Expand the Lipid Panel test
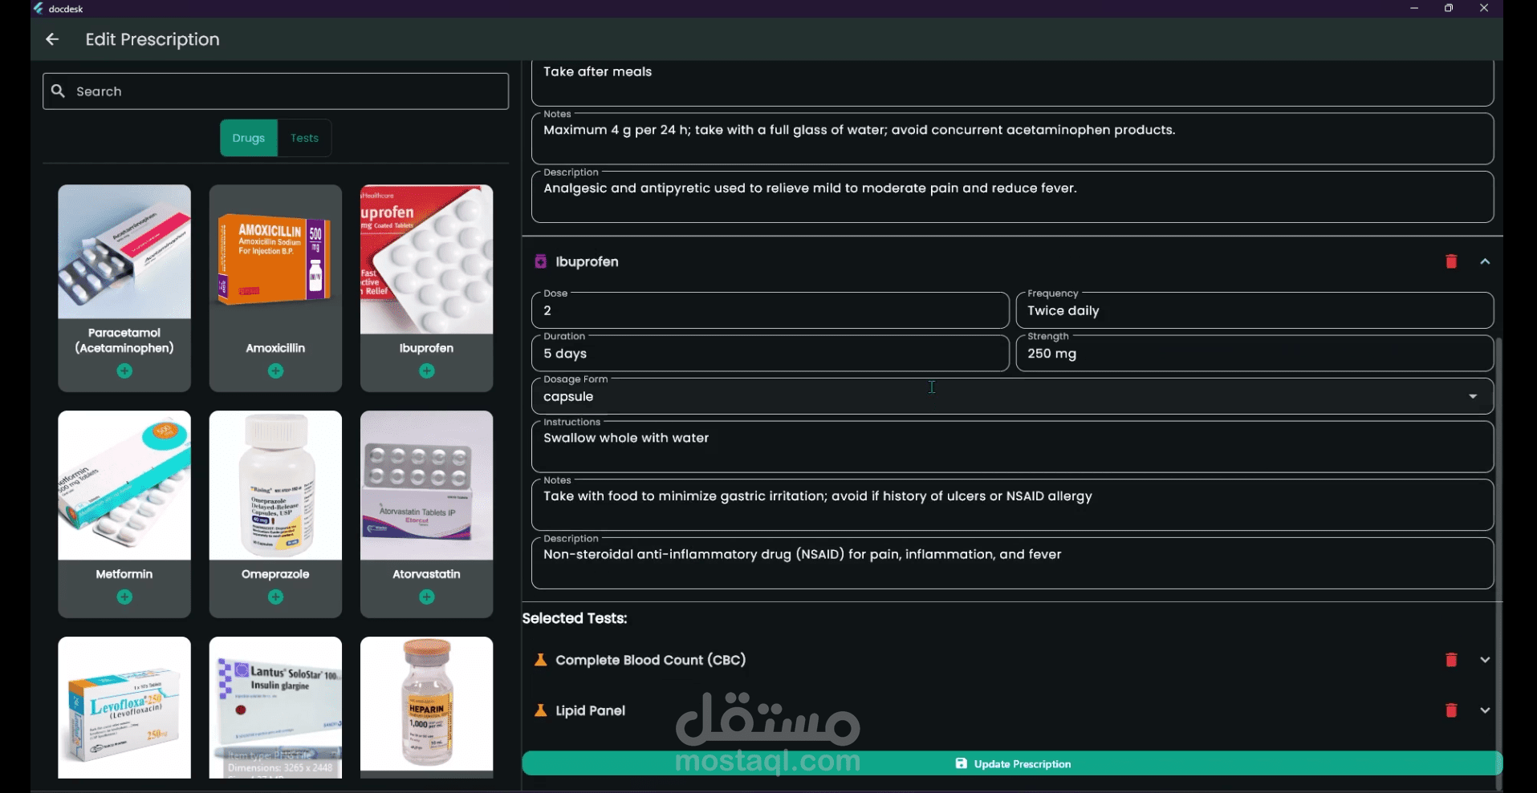 [x=1485, y=710]
